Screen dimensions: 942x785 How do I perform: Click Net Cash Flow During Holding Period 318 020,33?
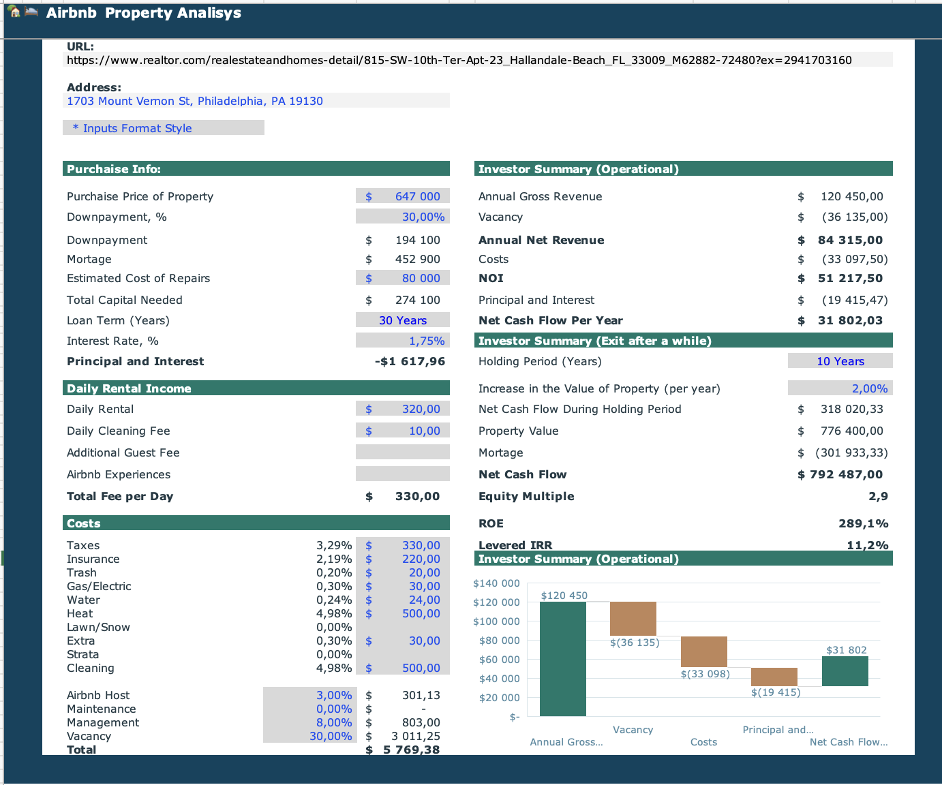click(x=840, y=409)
